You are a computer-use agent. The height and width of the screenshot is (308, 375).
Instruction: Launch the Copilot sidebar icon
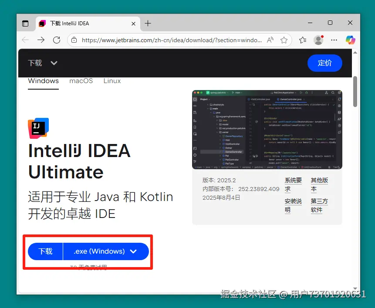(x=350, y=40)
